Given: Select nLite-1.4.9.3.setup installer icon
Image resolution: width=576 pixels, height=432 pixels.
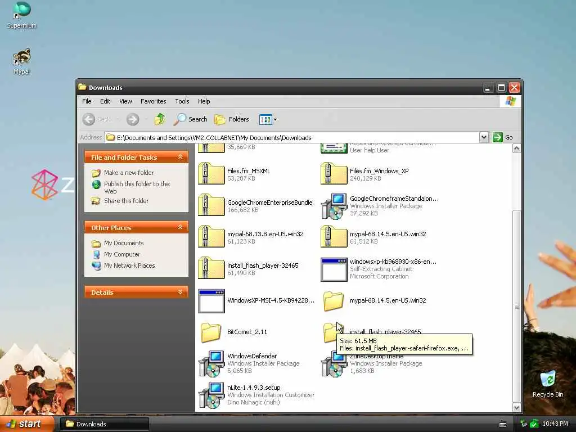Looking at the screenshot, I should (211, 395).
